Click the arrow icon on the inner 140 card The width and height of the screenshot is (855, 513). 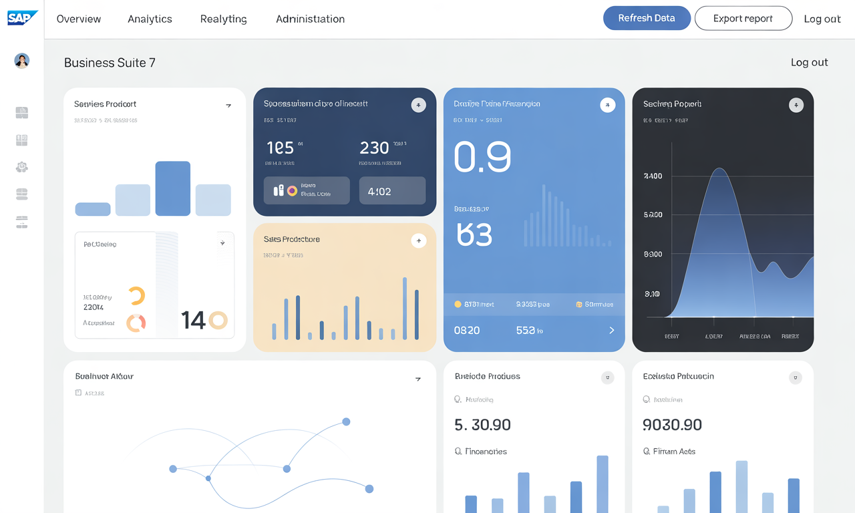(x=222, y=243)
